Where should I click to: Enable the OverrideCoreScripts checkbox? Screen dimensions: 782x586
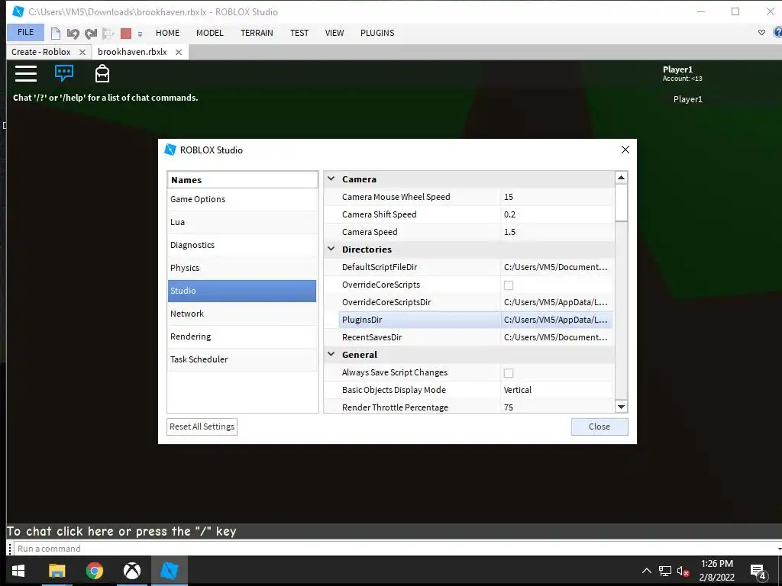(x=509, y=285)
